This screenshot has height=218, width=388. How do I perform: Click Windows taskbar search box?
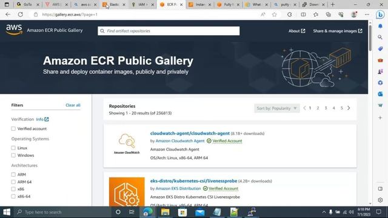[62, 212]
